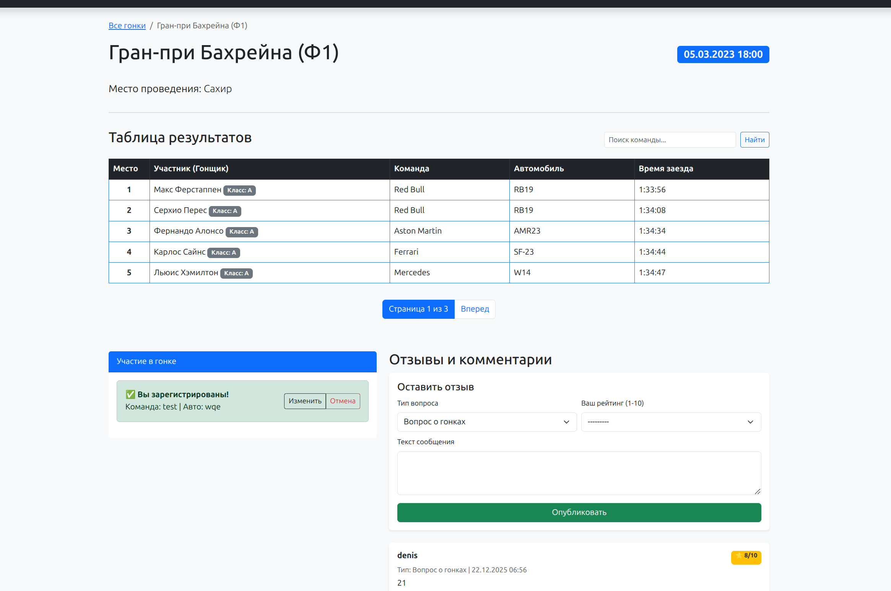Publish review with Опубликовать button
This screenshot has height=591, width=891.
[x=579, y=512]
